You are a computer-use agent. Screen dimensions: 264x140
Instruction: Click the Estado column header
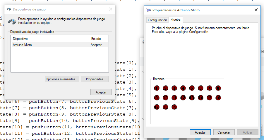96,39
